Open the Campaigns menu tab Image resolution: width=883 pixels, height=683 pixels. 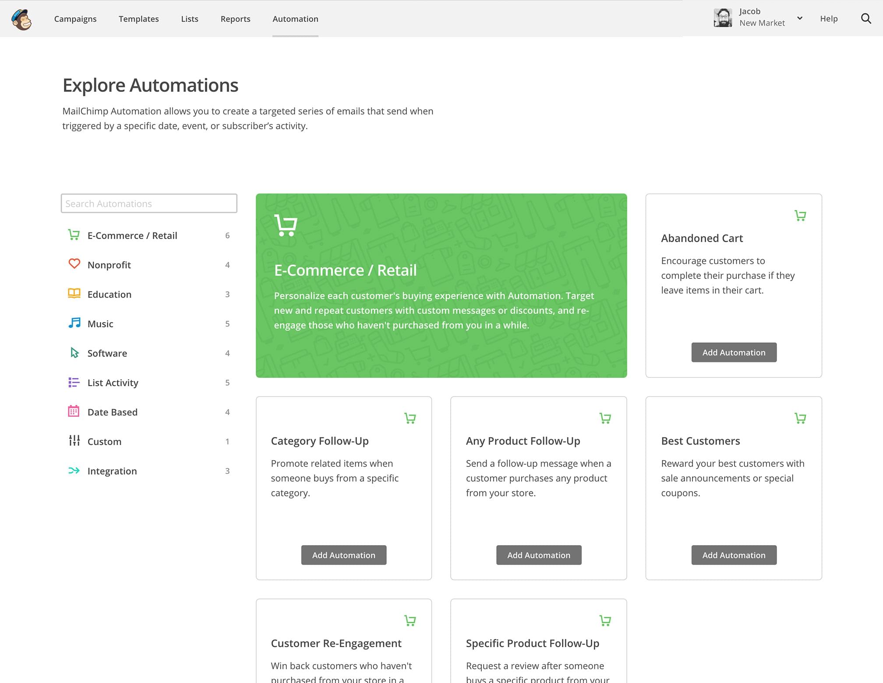point(75,19)
